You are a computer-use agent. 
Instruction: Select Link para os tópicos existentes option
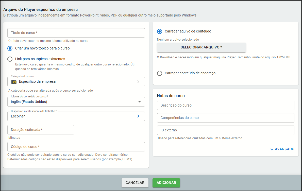tap(10, 59)
